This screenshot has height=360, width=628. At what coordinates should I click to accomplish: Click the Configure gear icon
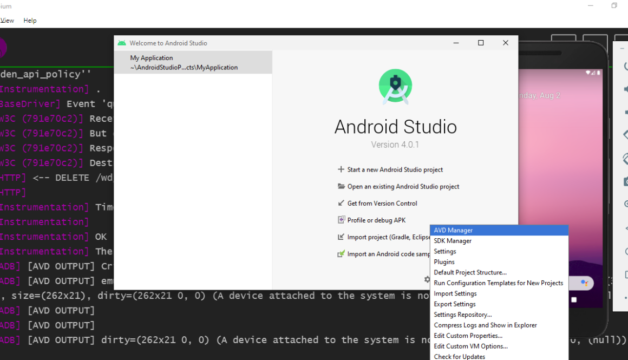click(x=427, y=279)
